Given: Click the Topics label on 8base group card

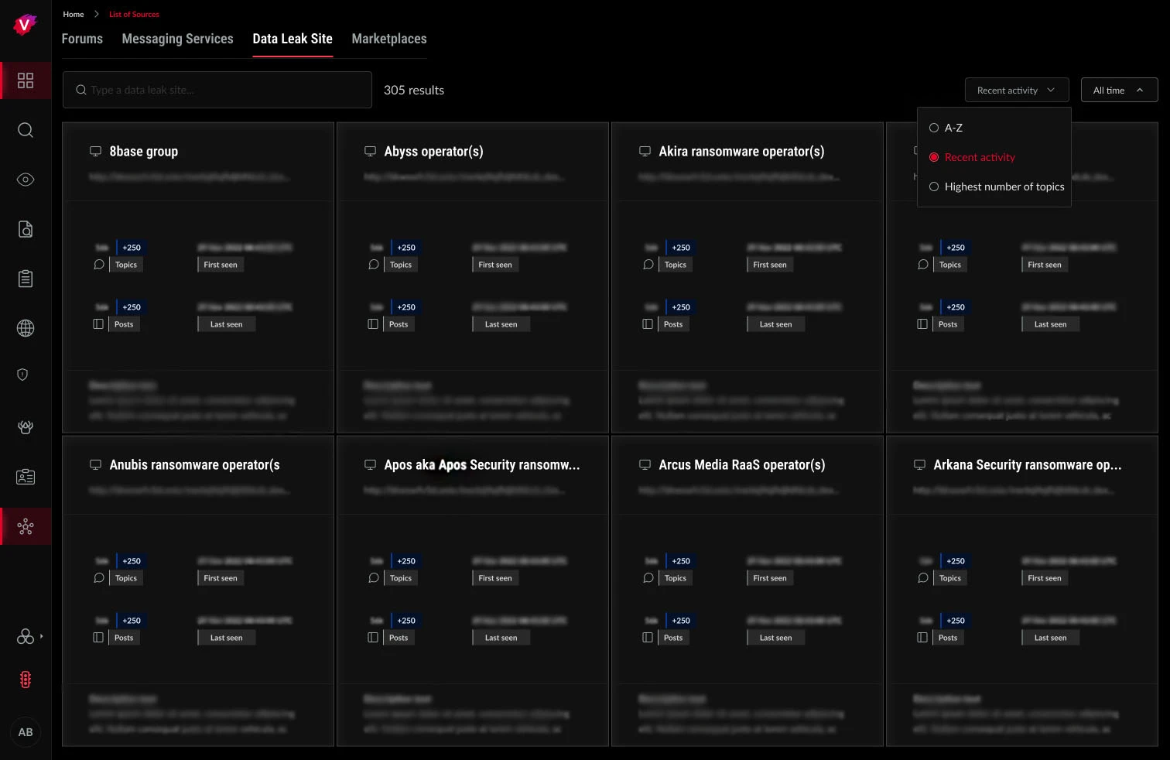Looking at the screenshot, I should [126, 265].
